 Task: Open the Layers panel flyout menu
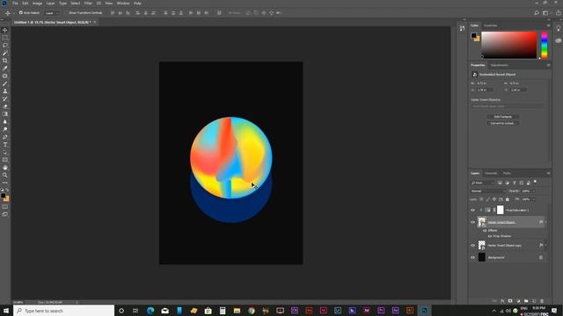coord(548,174)
